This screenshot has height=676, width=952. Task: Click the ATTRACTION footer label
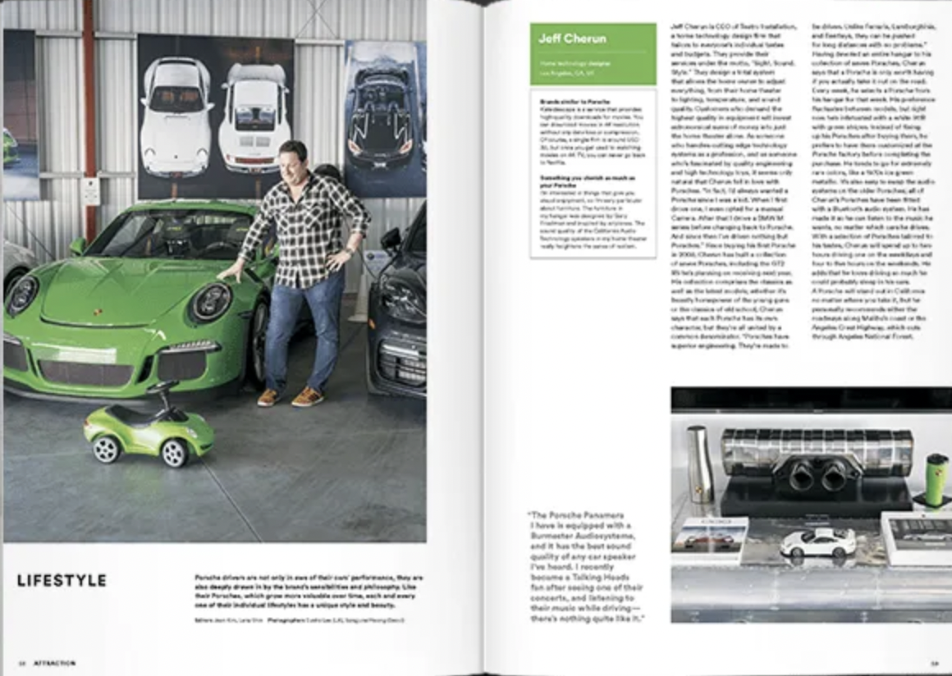(x=54, y=663)
